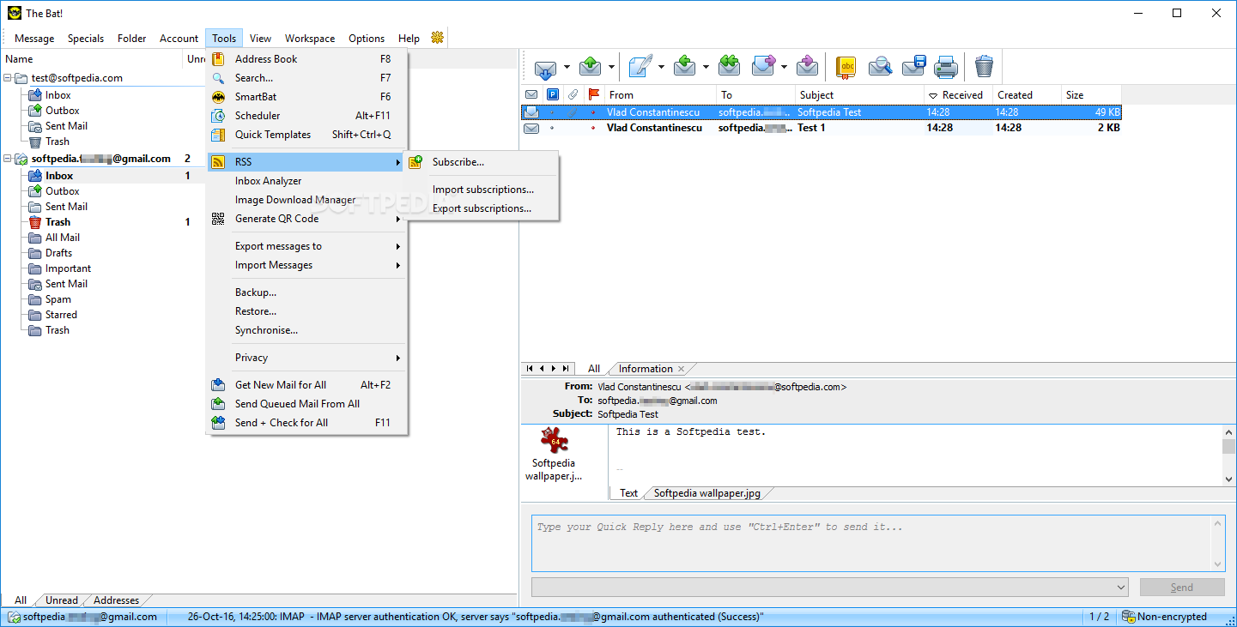
Task: Open the Address Book from the toolbar
Action: (x=846, y=66)
